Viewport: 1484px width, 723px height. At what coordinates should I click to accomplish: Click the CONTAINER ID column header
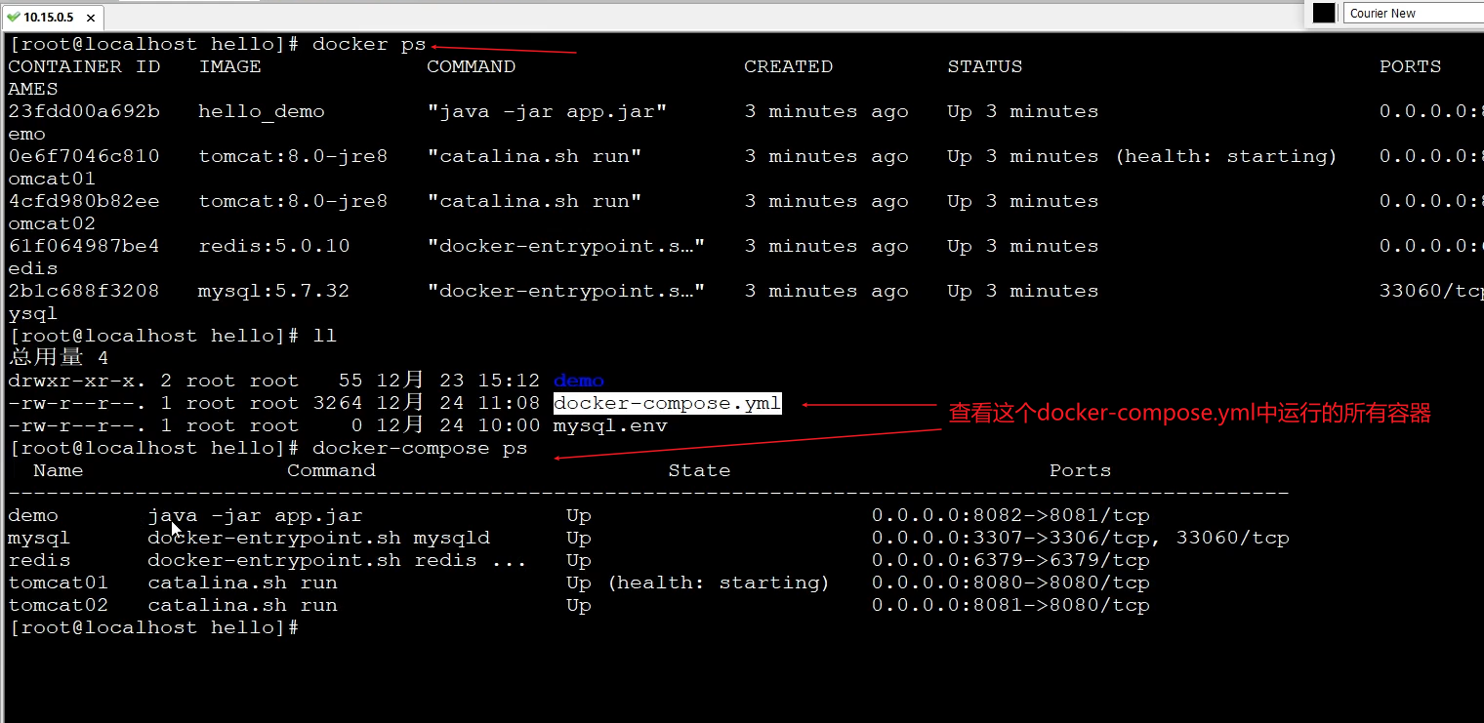tap(84, 66)
